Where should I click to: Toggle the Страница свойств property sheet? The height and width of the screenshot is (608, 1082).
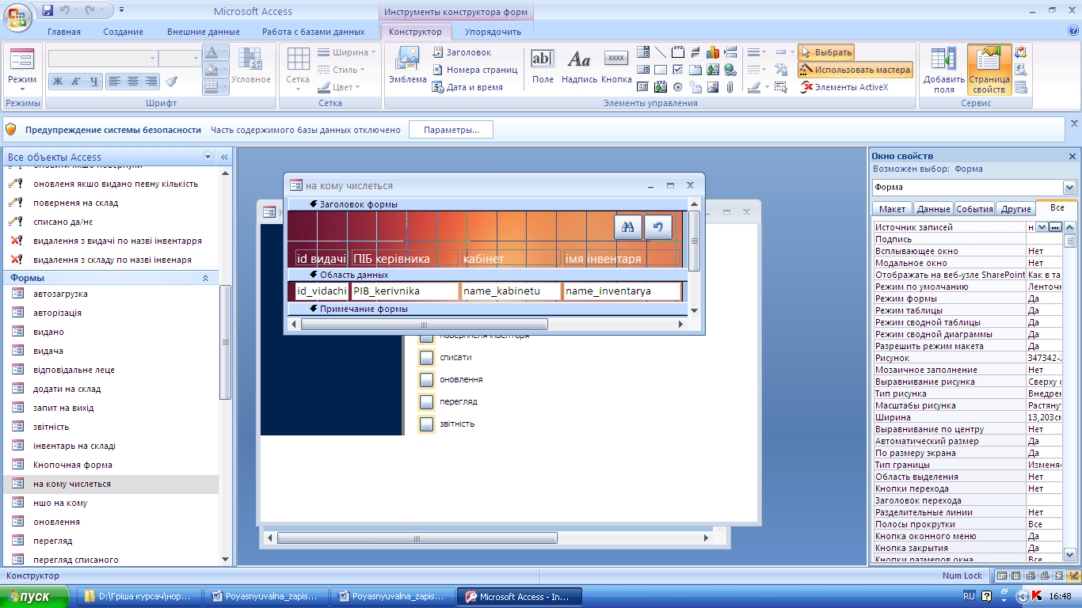tap(989, 70)
